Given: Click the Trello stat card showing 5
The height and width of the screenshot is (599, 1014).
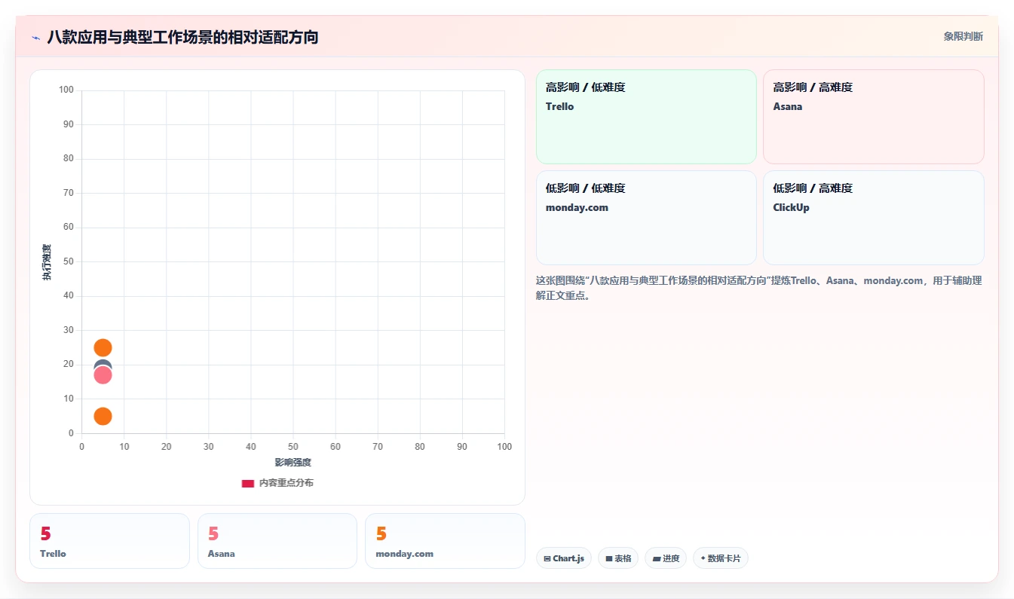Looking at the screenshot, I should pos(109,541).
